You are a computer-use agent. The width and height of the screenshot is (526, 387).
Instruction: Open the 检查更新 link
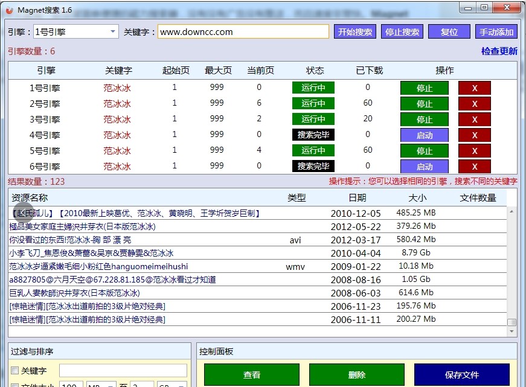click(499, 51)
